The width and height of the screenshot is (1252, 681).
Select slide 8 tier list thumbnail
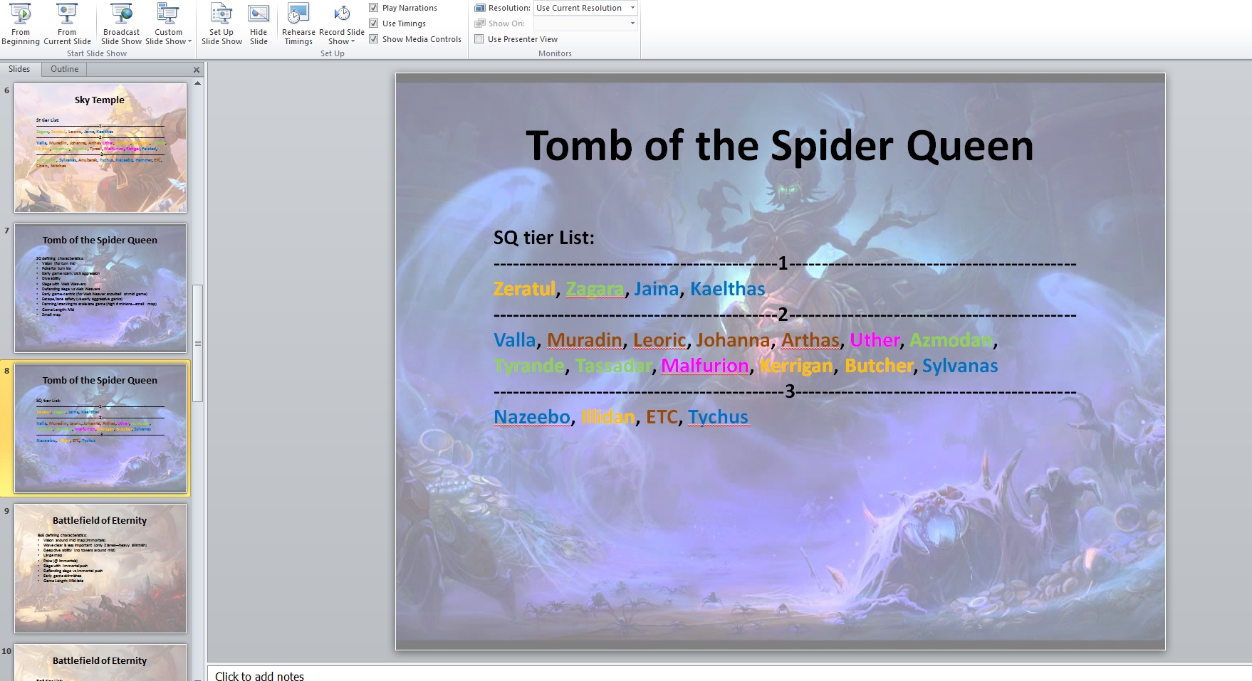click(100, 428)
